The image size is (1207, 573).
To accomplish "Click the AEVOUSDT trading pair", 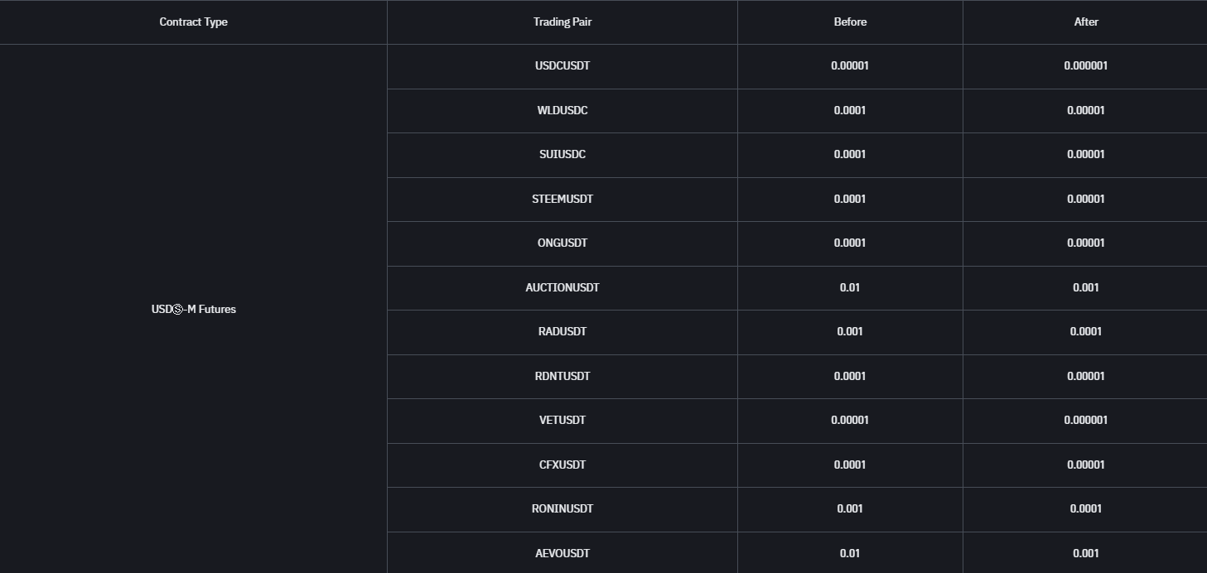I will 562,553.
